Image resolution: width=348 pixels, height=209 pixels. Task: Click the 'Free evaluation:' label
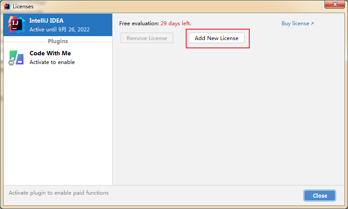(139, 24)
